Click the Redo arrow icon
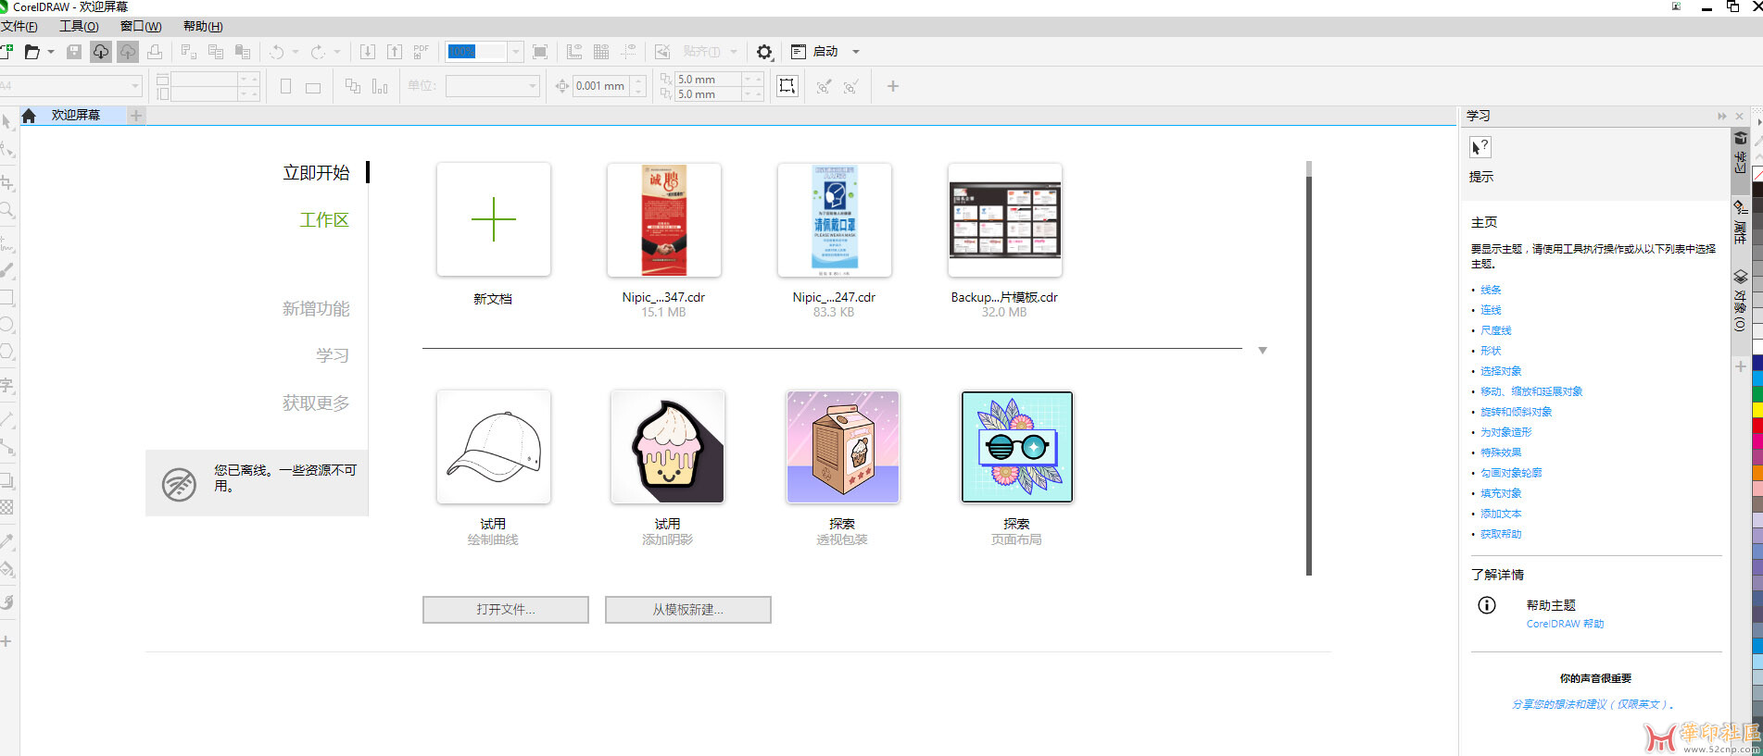This screenshot has height=756, width=1763. pos(318,52)
